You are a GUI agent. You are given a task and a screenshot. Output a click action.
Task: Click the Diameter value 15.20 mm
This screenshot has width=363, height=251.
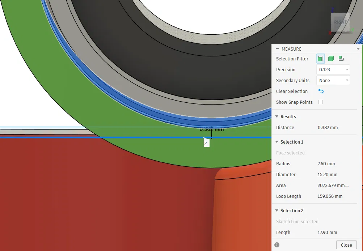coord(327,174)
